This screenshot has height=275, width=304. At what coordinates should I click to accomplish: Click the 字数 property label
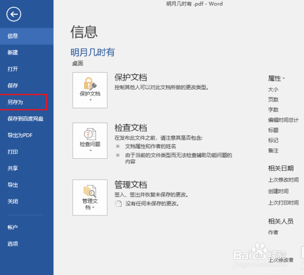click(273, 110)
